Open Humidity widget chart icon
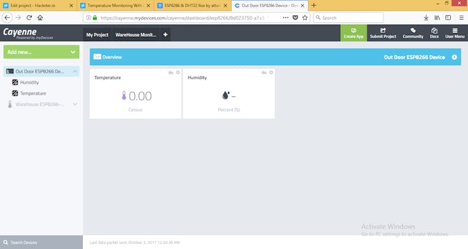The width and height of the screenshot is (468, 249). pyautogui.click(x=264, y=73)
